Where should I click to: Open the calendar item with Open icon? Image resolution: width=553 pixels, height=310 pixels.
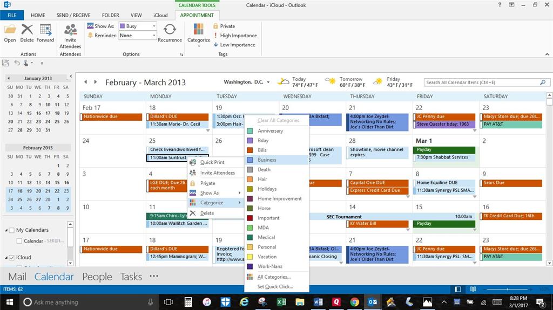tap(10, 33)
